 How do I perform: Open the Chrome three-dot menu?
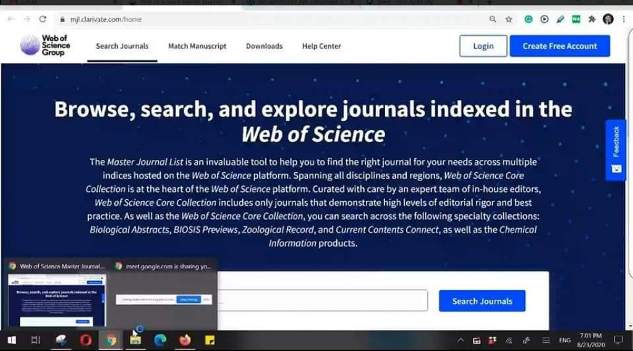623,19
